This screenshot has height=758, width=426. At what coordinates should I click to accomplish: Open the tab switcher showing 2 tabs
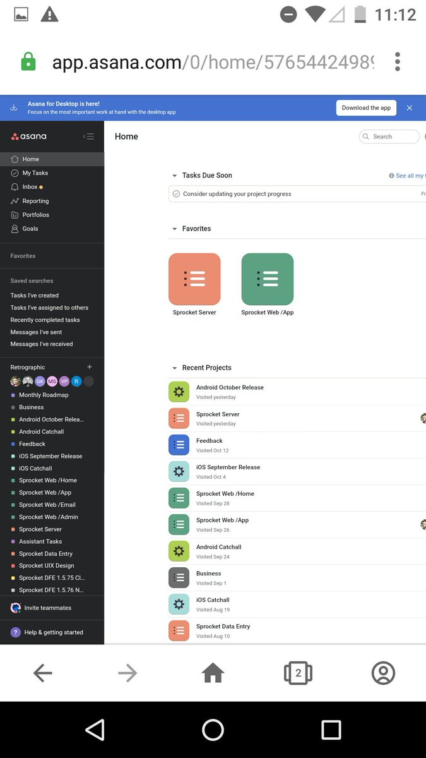click(298, 673)
